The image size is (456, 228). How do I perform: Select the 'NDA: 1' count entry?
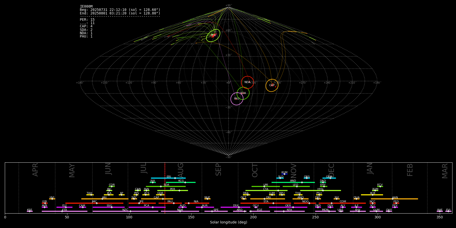coord(86,33)
